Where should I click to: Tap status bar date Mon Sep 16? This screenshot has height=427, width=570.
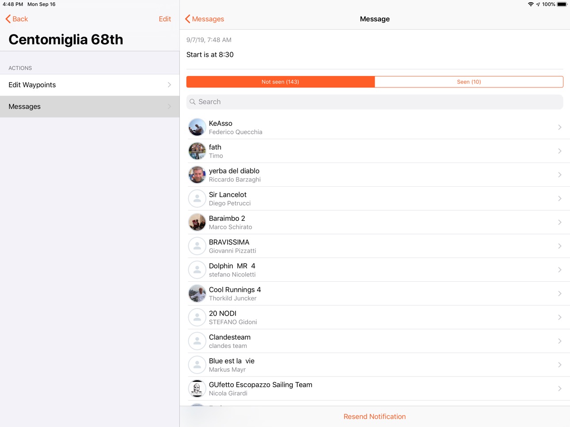(x=42, y=4)
